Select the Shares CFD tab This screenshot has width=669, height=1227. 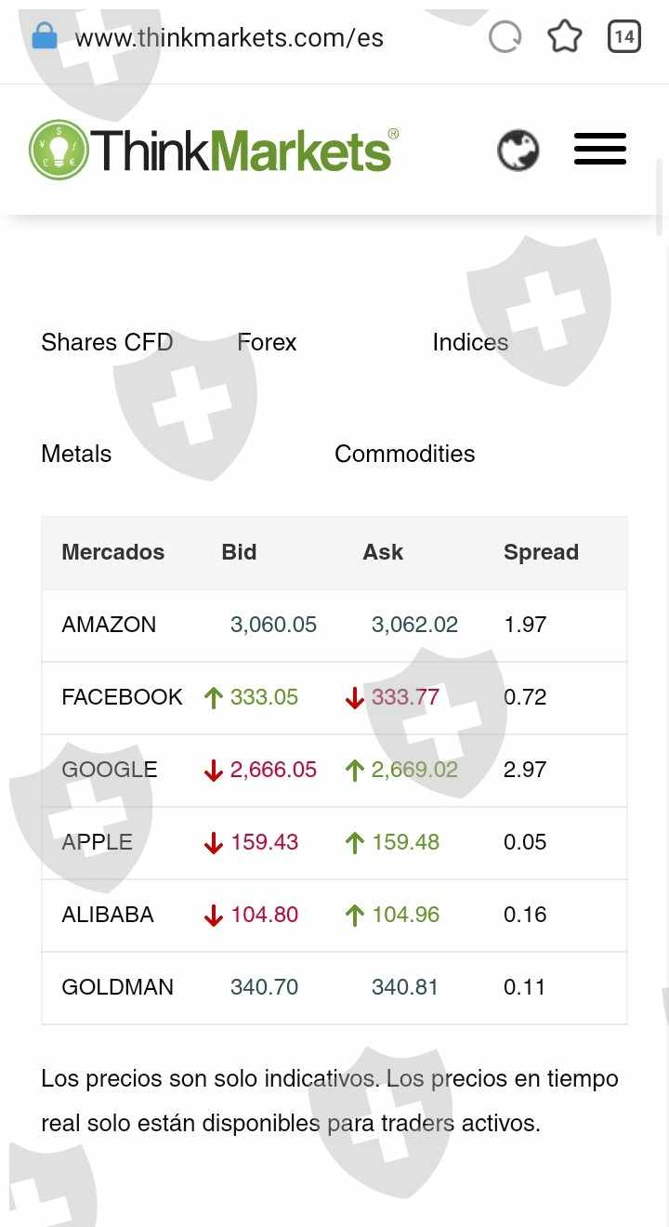(107, 342)
